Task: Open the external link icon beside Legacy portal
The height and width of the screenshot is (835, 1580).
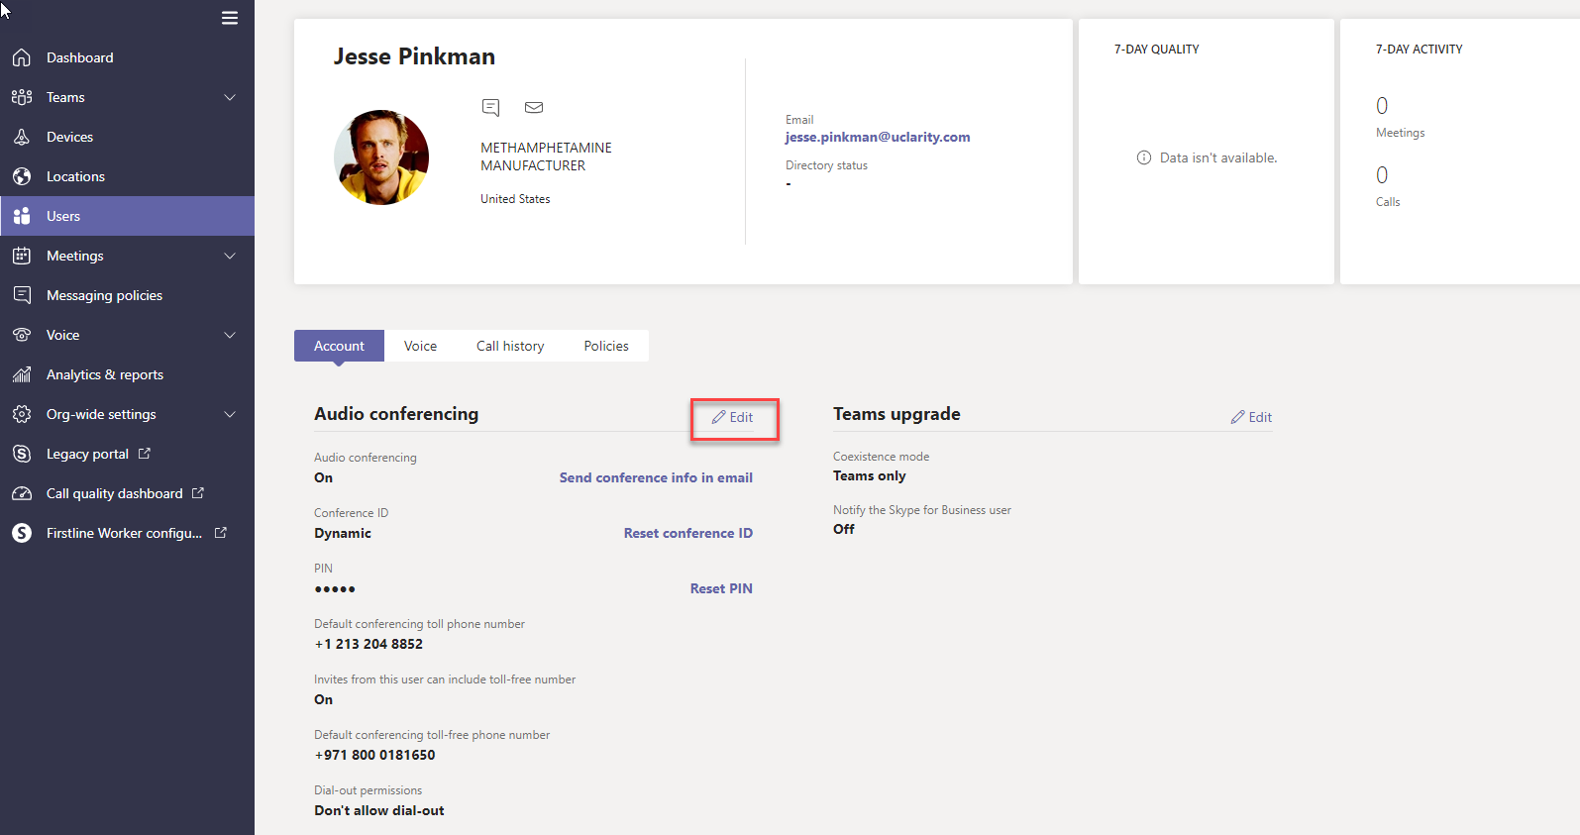Action: (x=145, y=453)
